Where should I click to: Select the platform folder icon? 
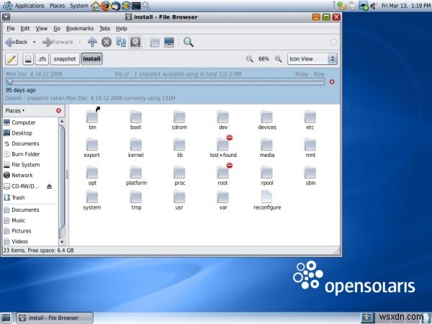tap(135, 172)
